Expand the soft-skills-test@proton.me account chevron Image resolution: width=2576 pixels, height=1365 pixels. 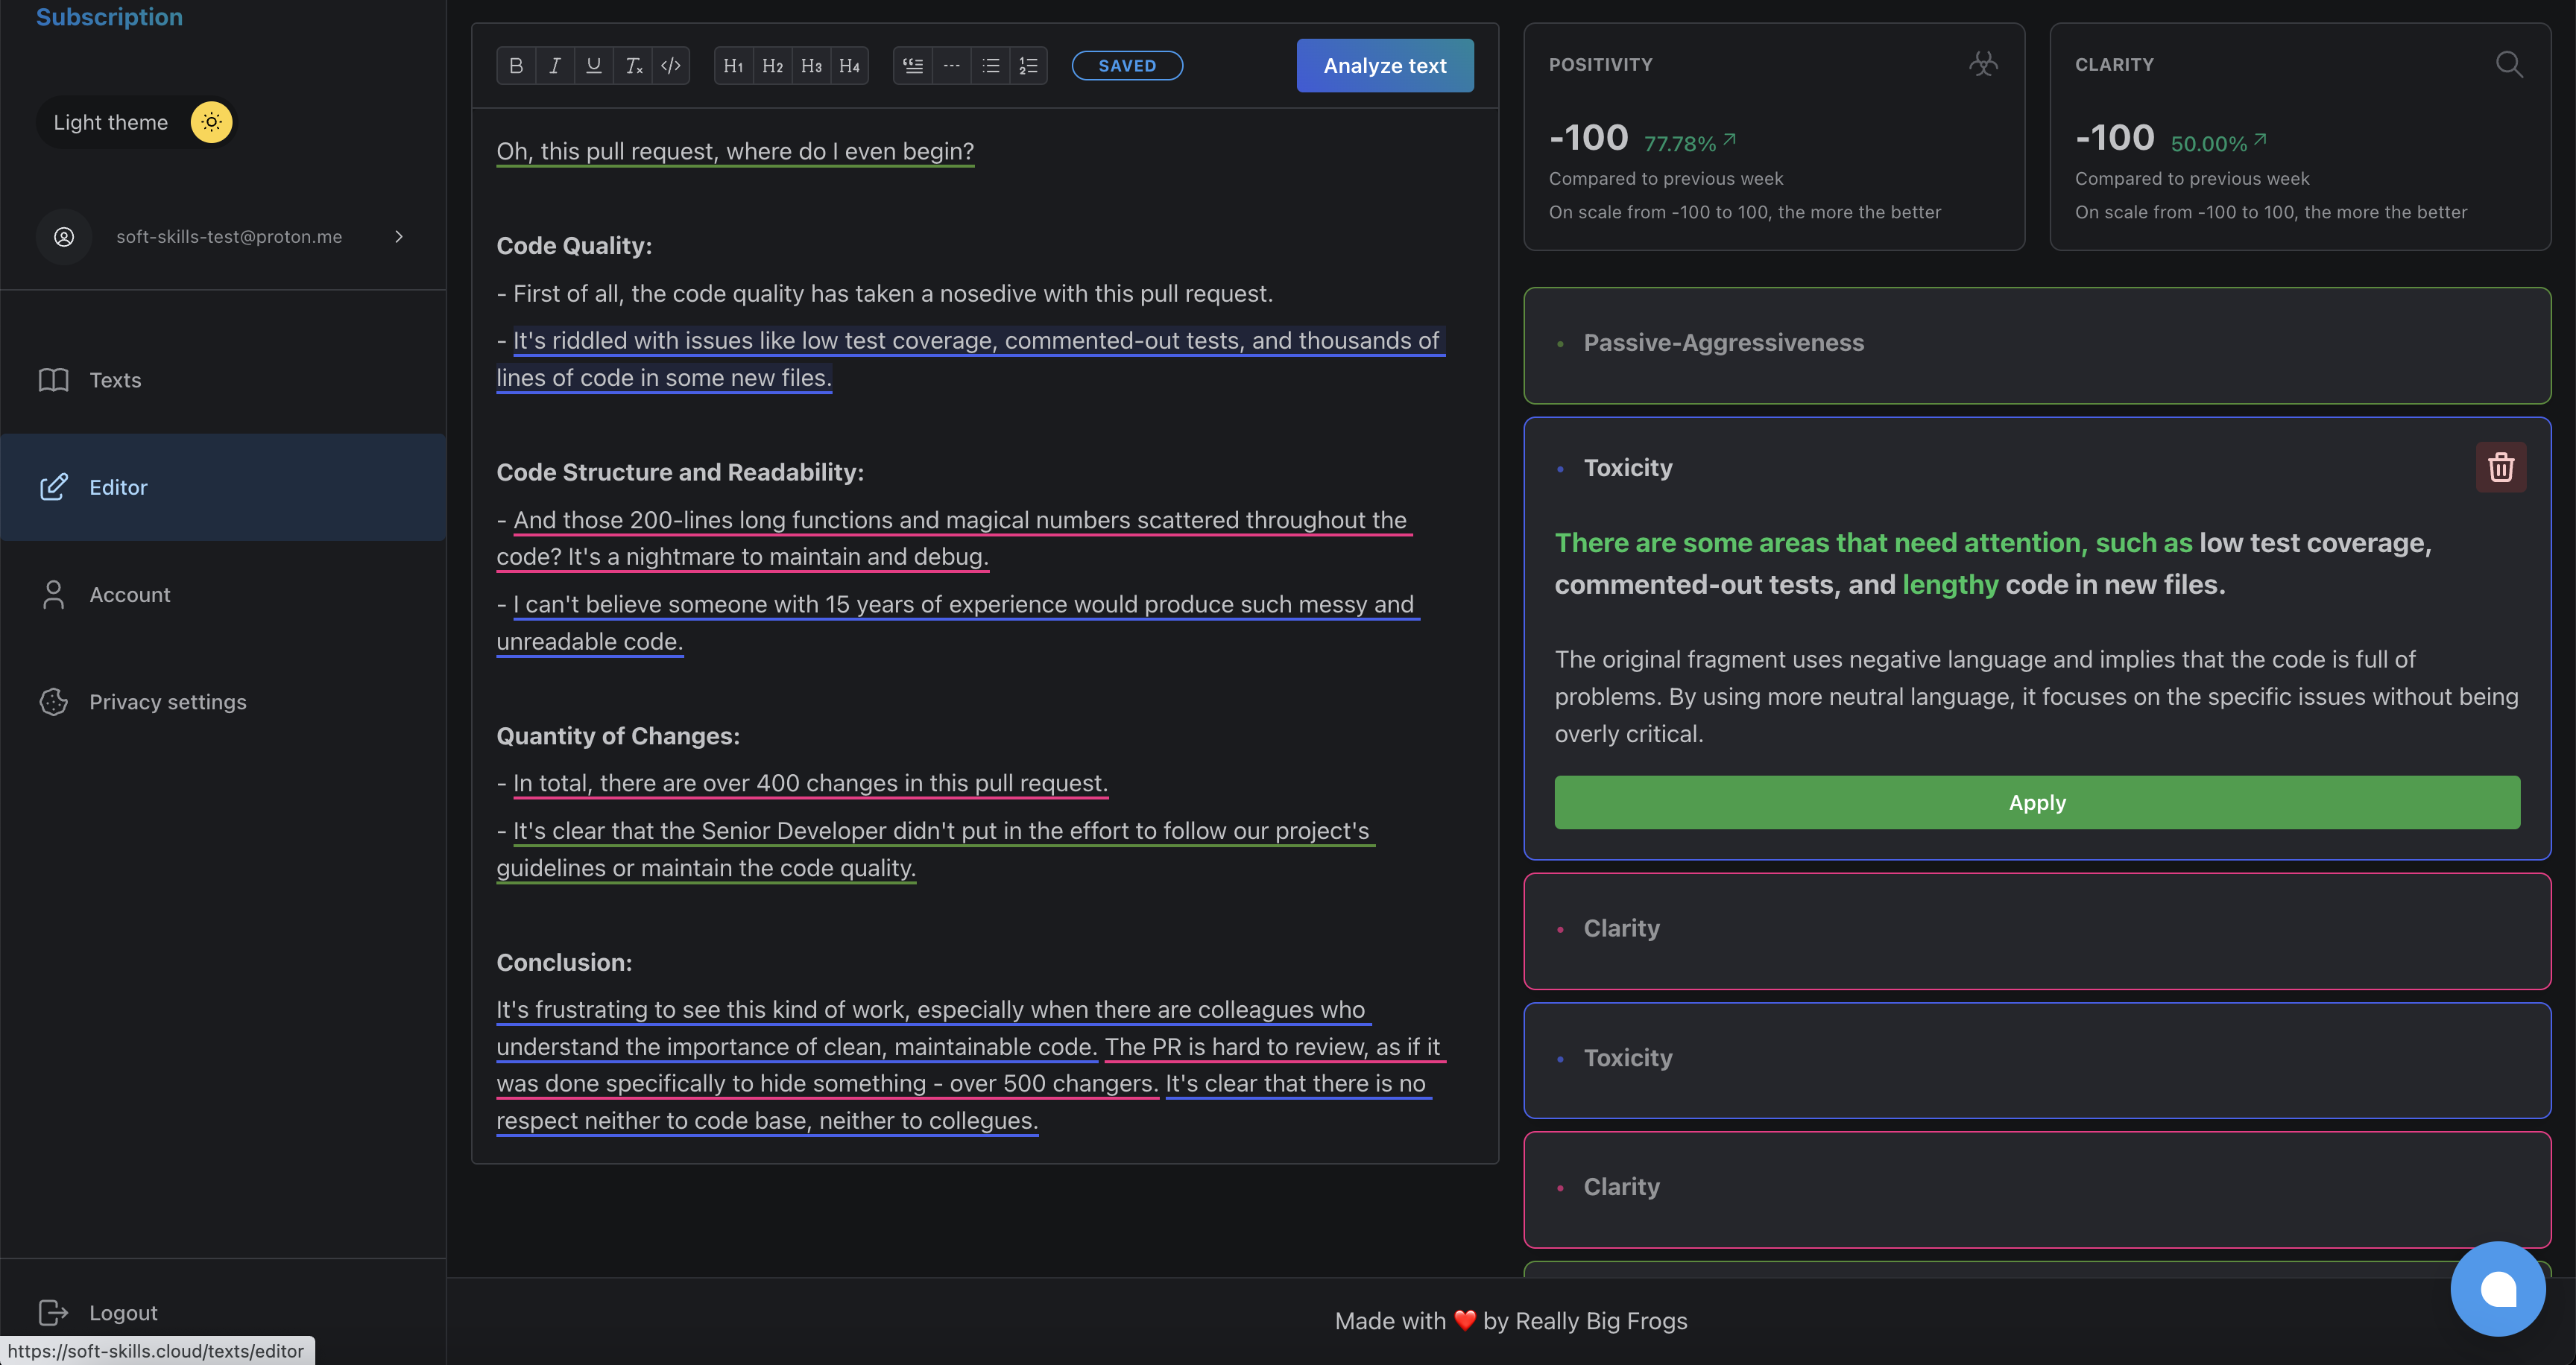[399, 237]
